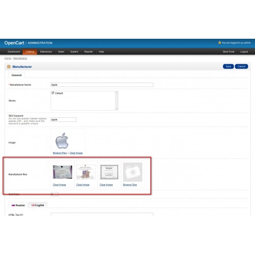Open the Catalog menu
Image resolution: width=255 pixels, height=255 pixels.
tap(30, 52)
